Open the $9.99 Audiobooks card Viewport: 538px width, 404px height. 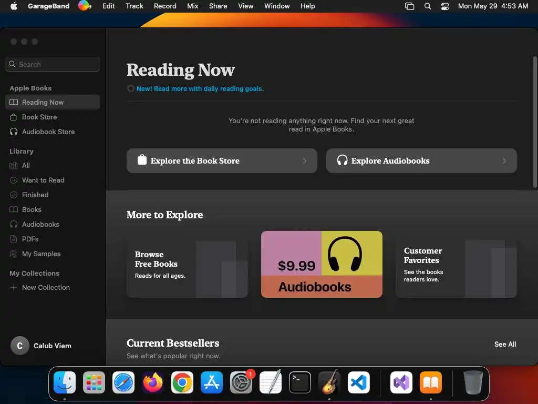(x=322, y=264)
